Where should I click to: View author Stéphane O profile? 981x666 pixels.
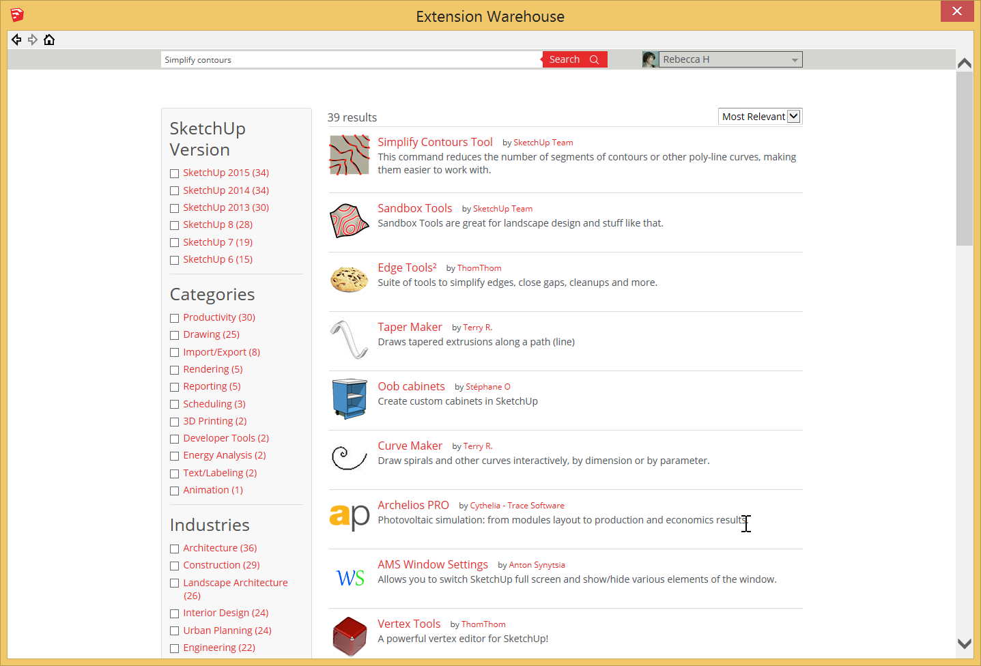tap(487, 387)
